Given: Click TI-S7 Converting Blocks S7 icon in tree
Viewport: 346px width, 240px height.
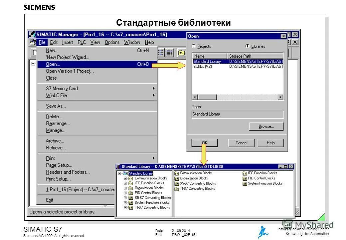Looking at the screenshot, I should pyautogui.click(x=131, y=207).
